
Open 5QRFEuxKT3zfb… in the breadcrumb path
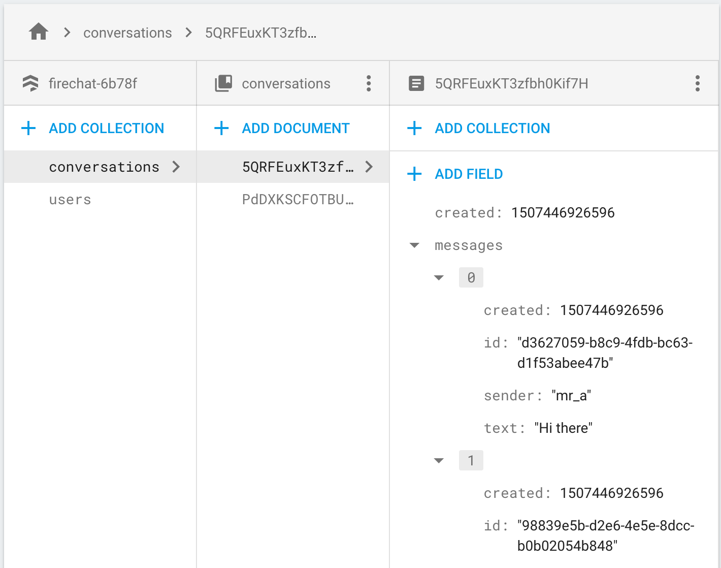tap(261, 33)
